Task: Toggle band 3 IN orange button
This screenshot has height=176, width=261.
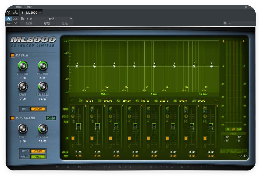Action: pyautogui.click(x=111, y=138)
